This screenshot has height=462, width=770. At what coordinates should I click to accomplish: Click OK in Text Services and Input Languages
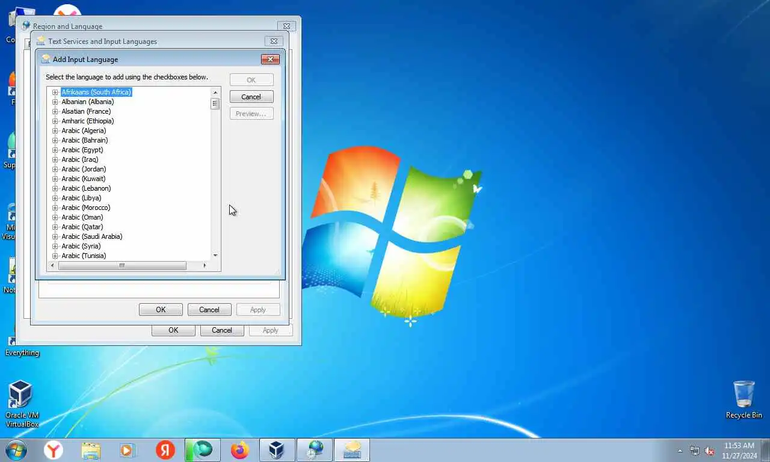click(x=161, y=310)
